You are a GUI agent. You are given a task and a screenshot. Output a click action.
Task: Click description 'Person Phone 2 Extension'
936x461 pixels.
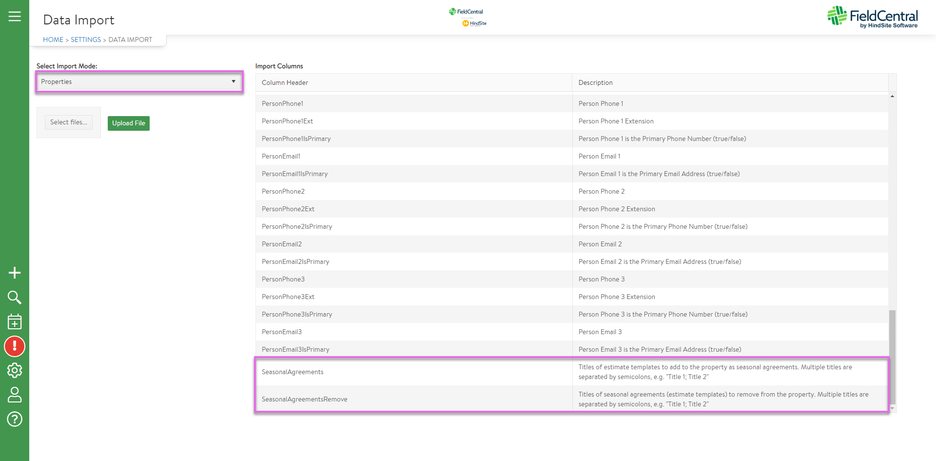point(617,209)
